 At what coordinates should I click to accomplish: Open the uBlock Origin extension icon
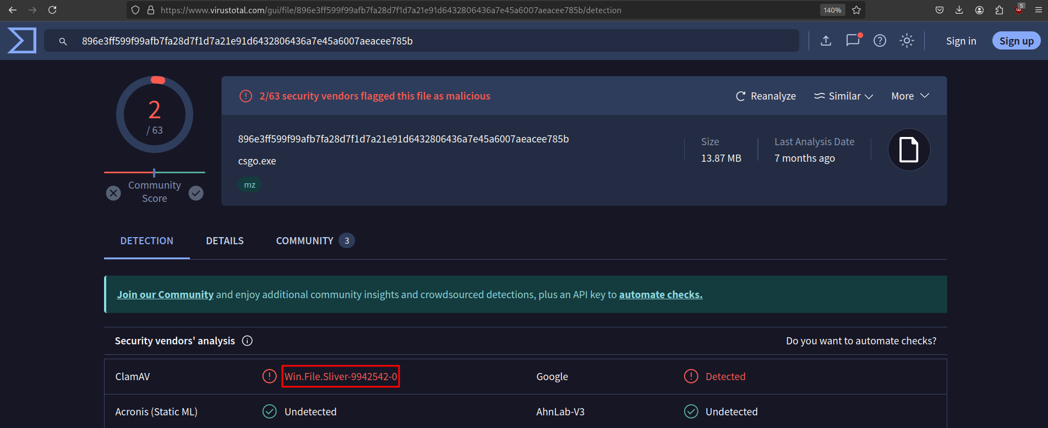[x=1019, y=9]
